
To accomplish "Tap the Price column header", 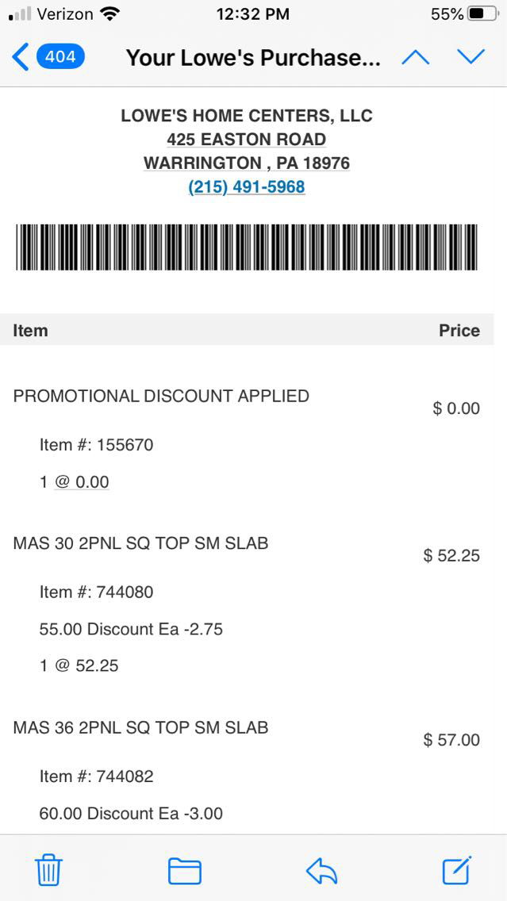I will click(x=459, y=331).
